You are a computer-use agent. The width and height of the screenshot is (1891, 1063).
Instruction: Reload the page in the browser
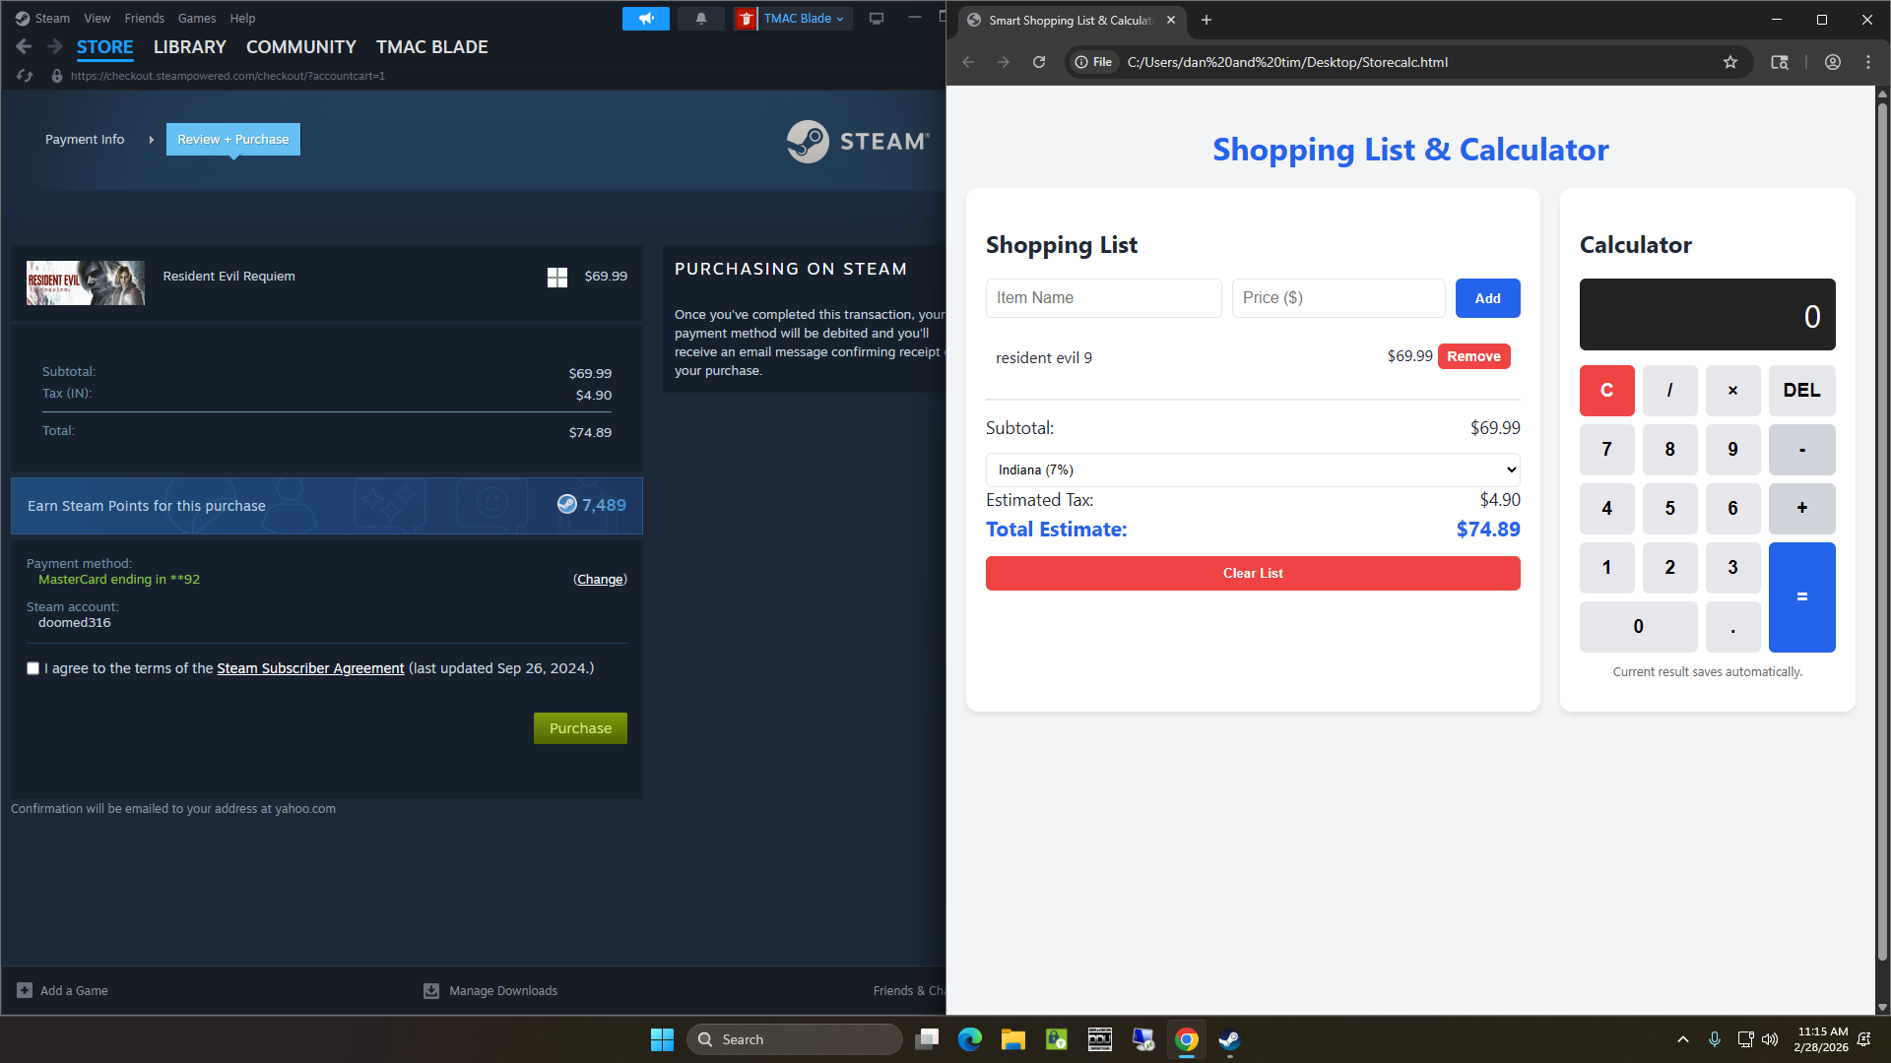click(x=1039, y=61)
